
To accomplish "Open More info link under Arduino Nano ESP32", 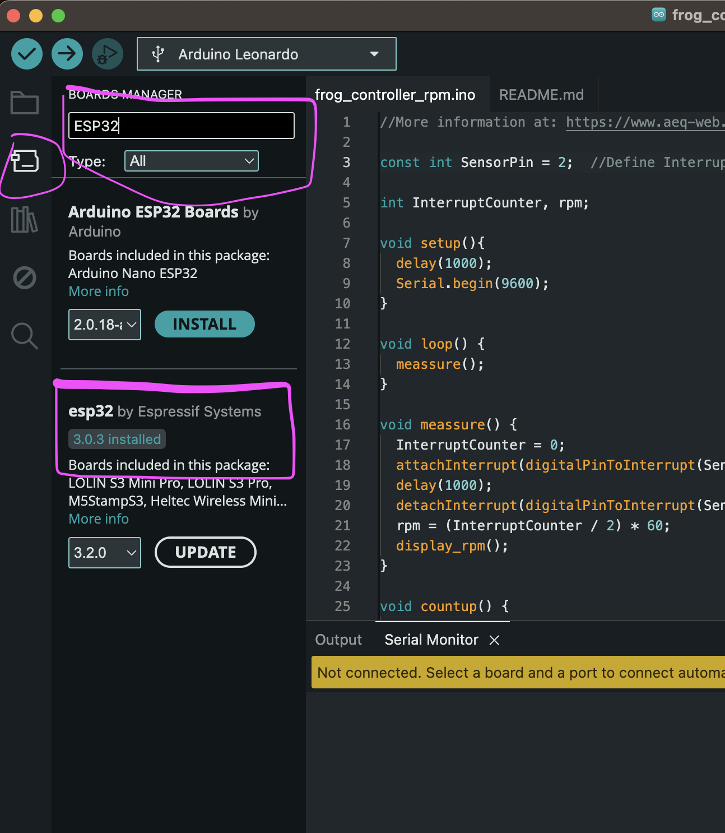I will [99, 291].
